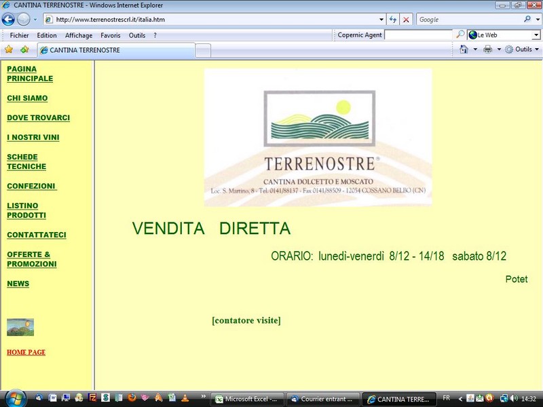Click the Google search magnifier icon
This screenshot has height=407, width=543.
[x=527, y=20]
